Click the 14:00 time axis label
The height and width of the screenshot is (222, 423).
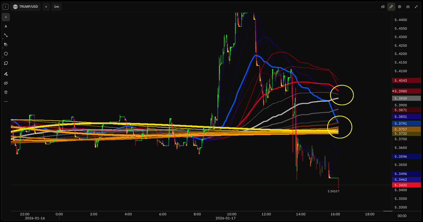pyautogui.click(x=301, y=214)
